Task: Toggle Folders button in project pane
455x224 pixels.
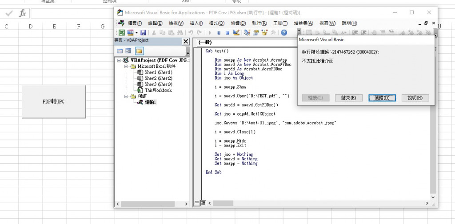Action: (139, 51)
